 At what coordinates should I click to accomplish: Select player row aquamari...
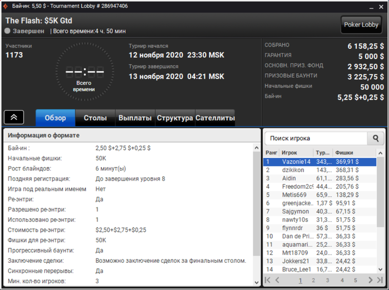[x=320, y=244]
